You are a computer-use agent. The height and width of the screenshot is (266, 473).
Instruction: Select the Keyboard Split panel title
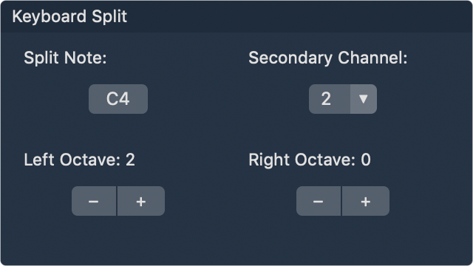(69, 16)
